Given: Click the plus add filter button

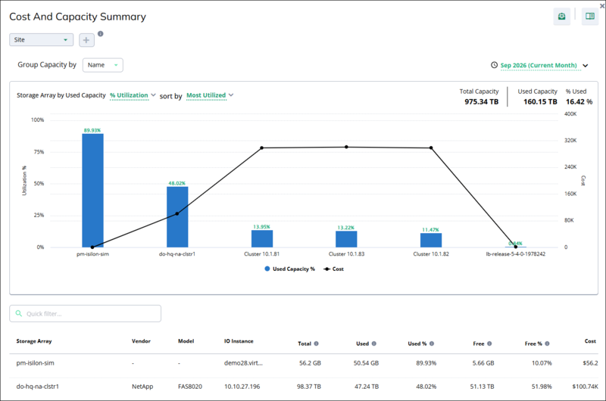Looking at the screenshot, I should 86,40.
